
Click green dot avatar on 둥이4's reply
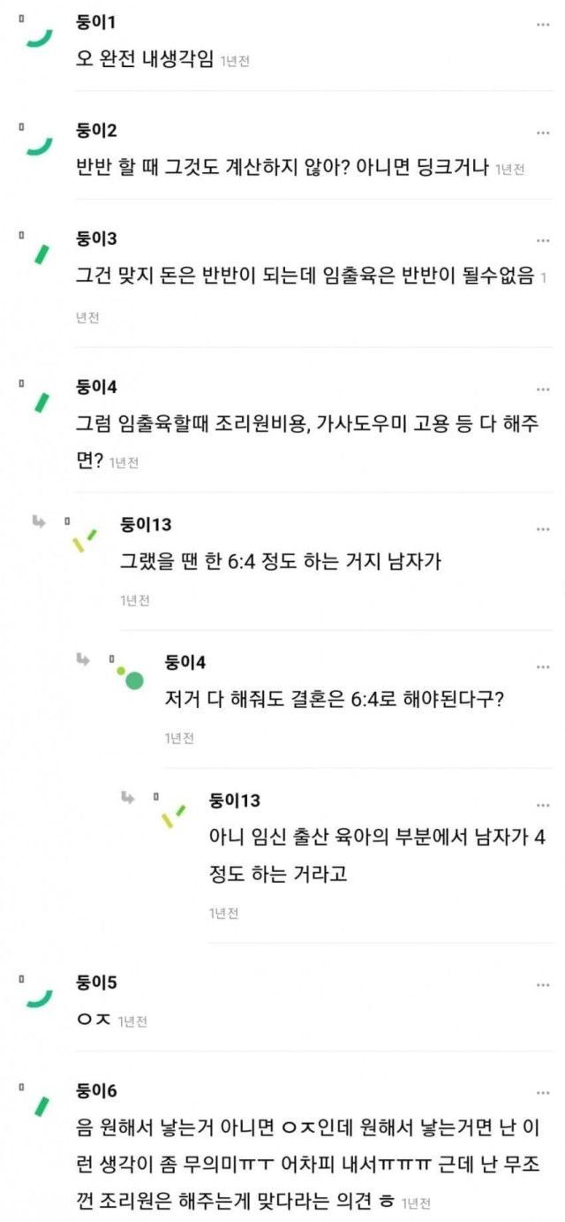[133, 679]
